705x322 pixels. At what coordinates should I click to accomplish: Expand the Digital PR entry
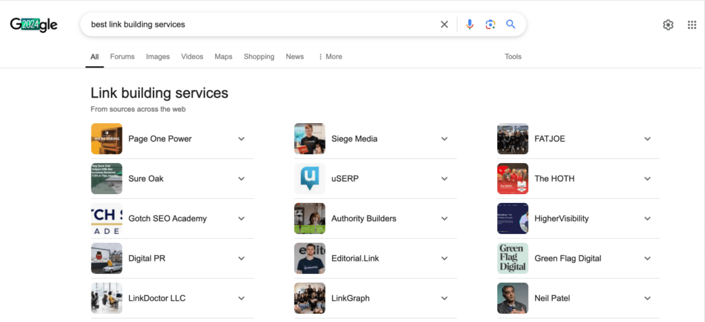pos(242,258)
